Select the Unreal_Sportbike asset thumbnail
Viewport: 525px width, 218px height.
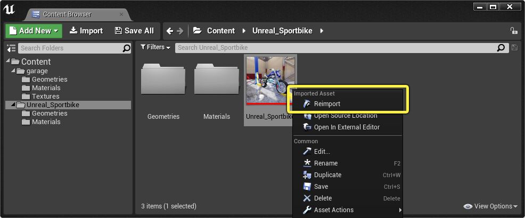coord(270,80)
